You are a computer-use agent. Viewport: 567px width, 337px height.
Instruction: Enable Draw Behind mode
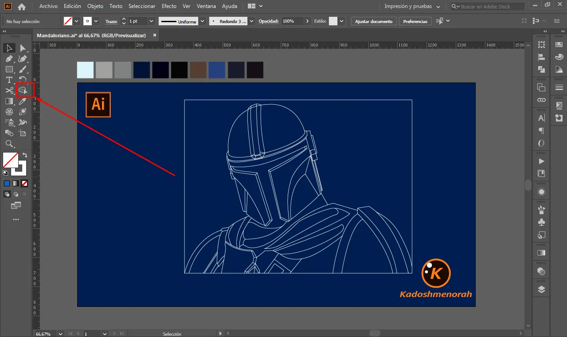coord(16,194)
